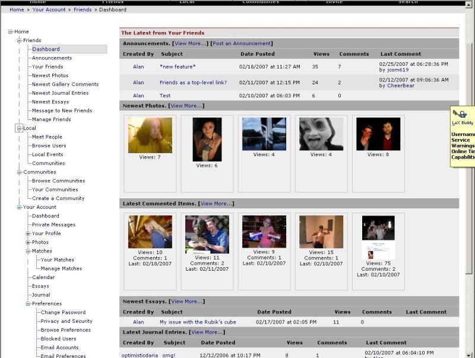This screenshot has width=475, height=358.
Task: Expand the Your Profile tree node
Action: (28, 233)
